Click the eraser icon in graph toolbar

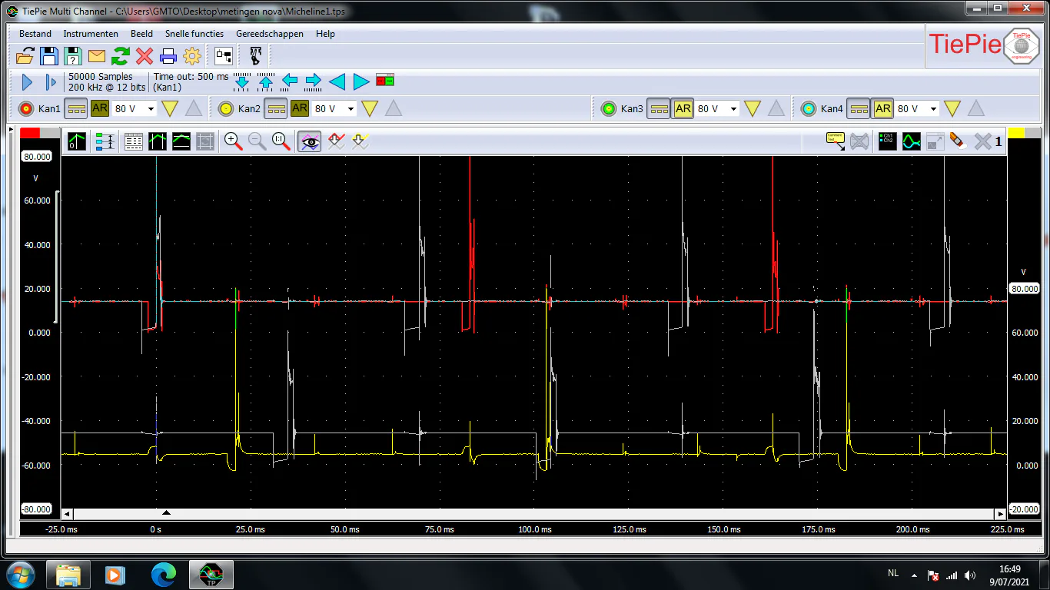[958, 141]
